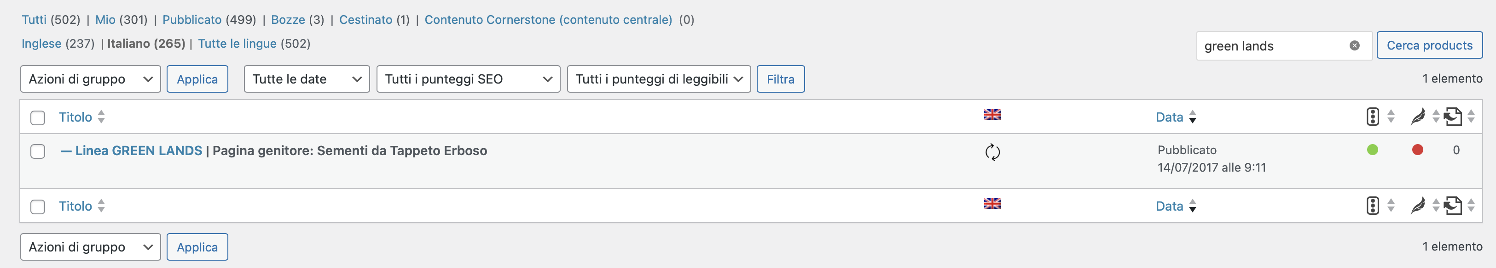The image size is (1496, 268).
Task: Click the translation sync arrows icon for Linea GREEN LANDS
Action: pyautogui.click(x=992, y=152)
